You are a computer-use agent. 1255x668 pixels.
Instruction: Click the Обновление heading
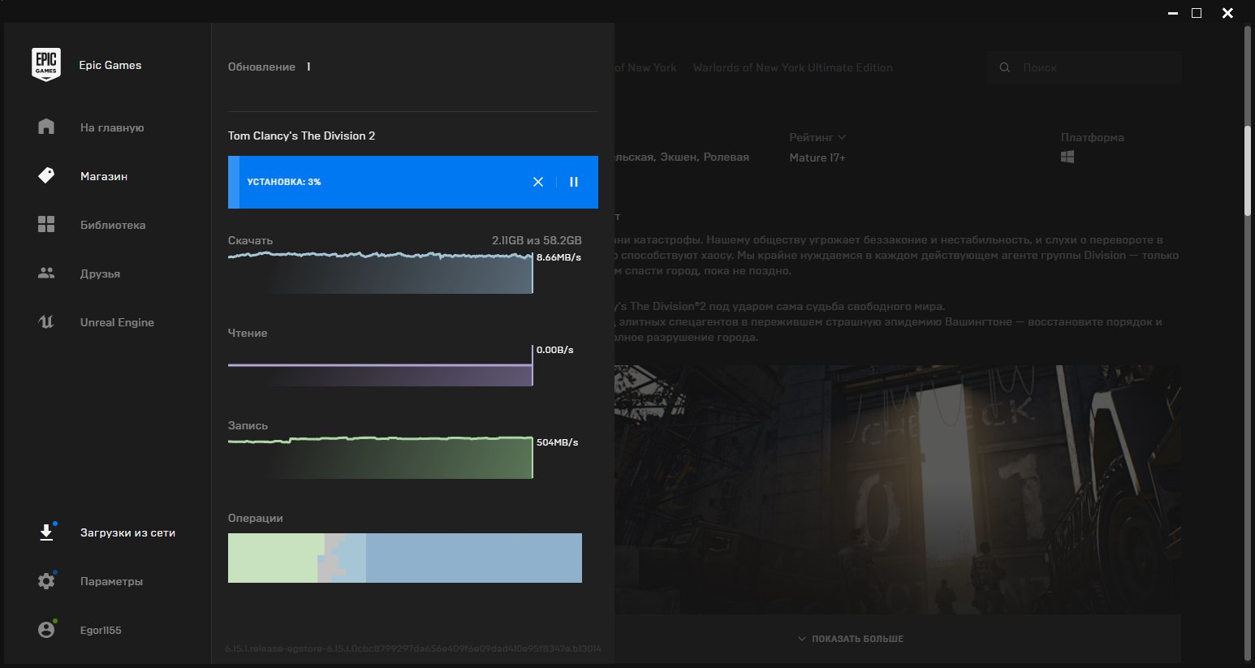point(261,67)
